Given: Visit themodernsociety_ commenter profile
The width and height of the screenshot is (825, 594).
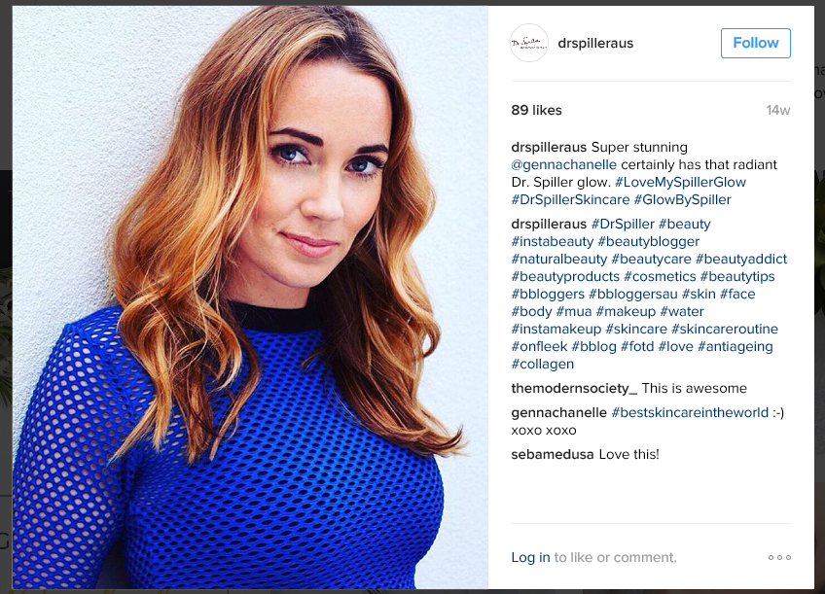Looking at the screenshot, I should (x=574, y=389).
